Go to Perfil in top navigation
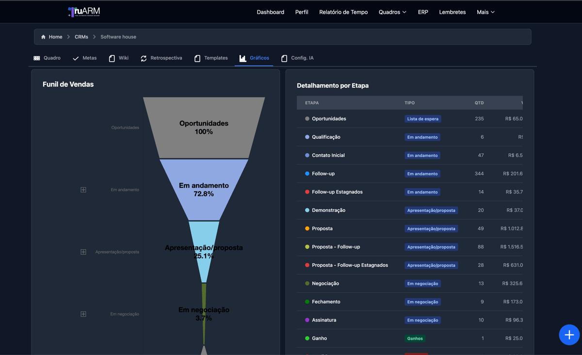The width and height of the screenshot is (582, 355). click(302, 12)
